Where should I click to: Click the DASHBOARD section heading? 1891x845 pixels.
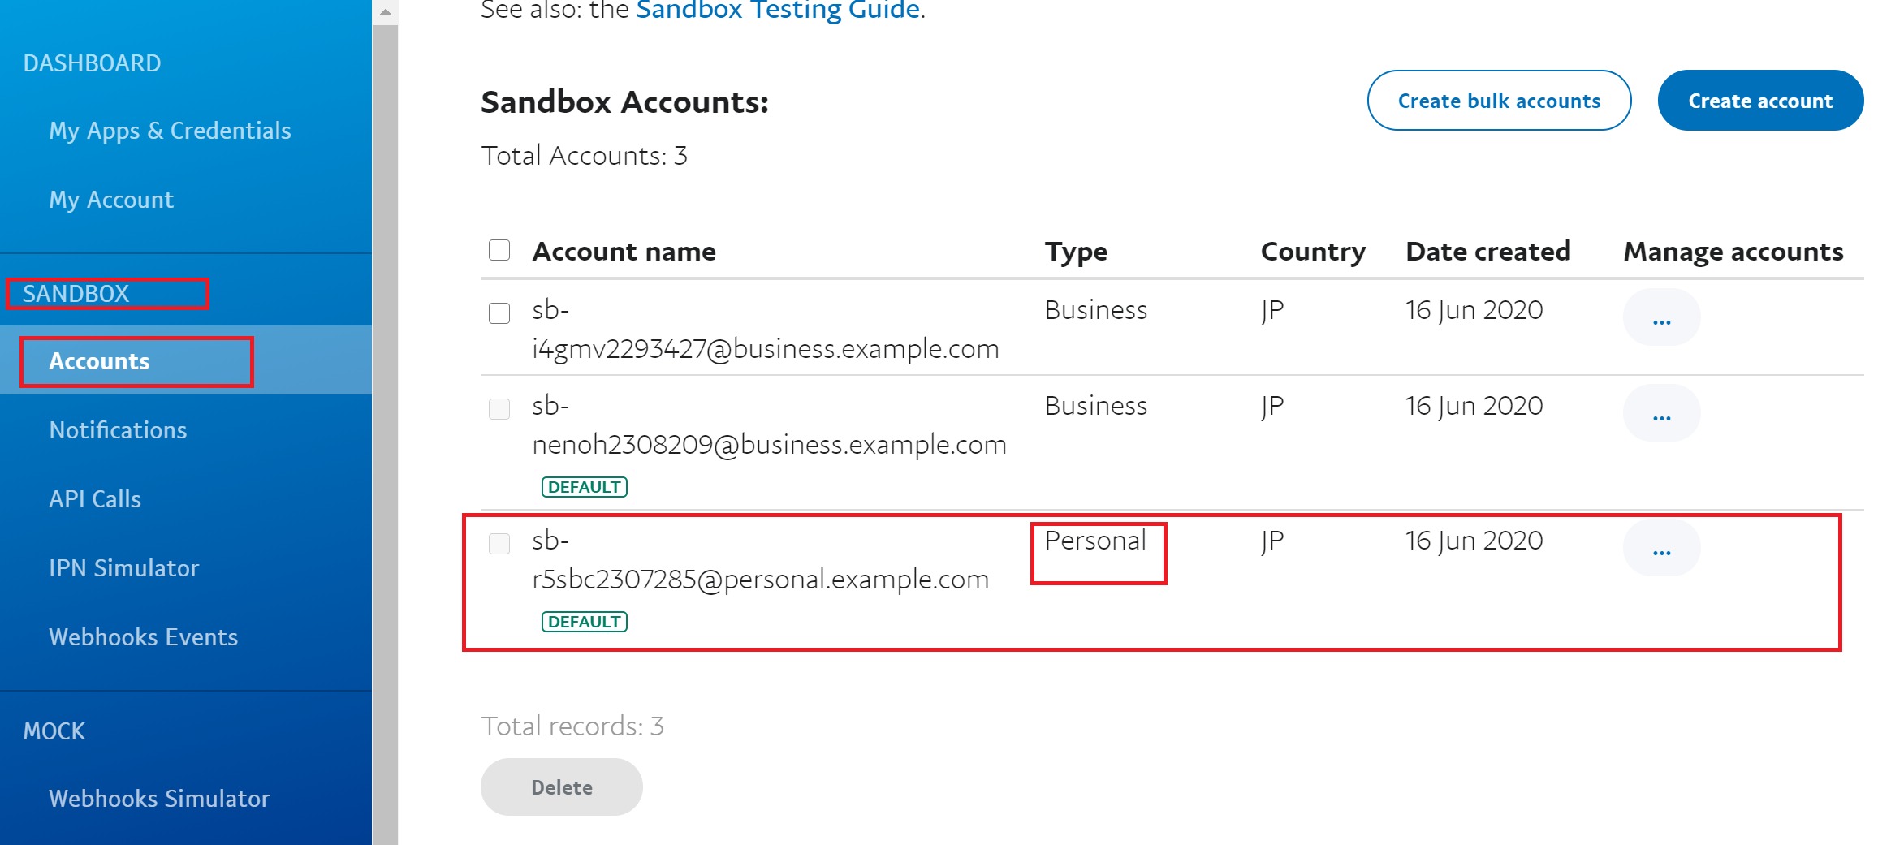(92, 63)
